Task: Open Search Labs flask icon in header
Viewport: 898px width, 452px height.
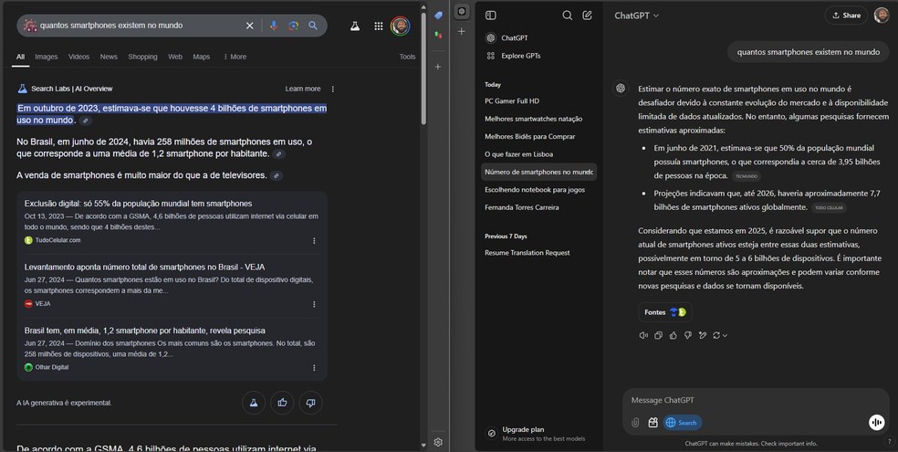Action: click(355, 26)
